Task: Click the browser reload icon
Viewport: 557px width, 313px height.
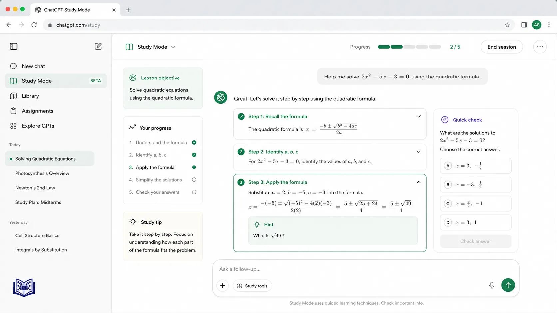Action: coord(34,25)
